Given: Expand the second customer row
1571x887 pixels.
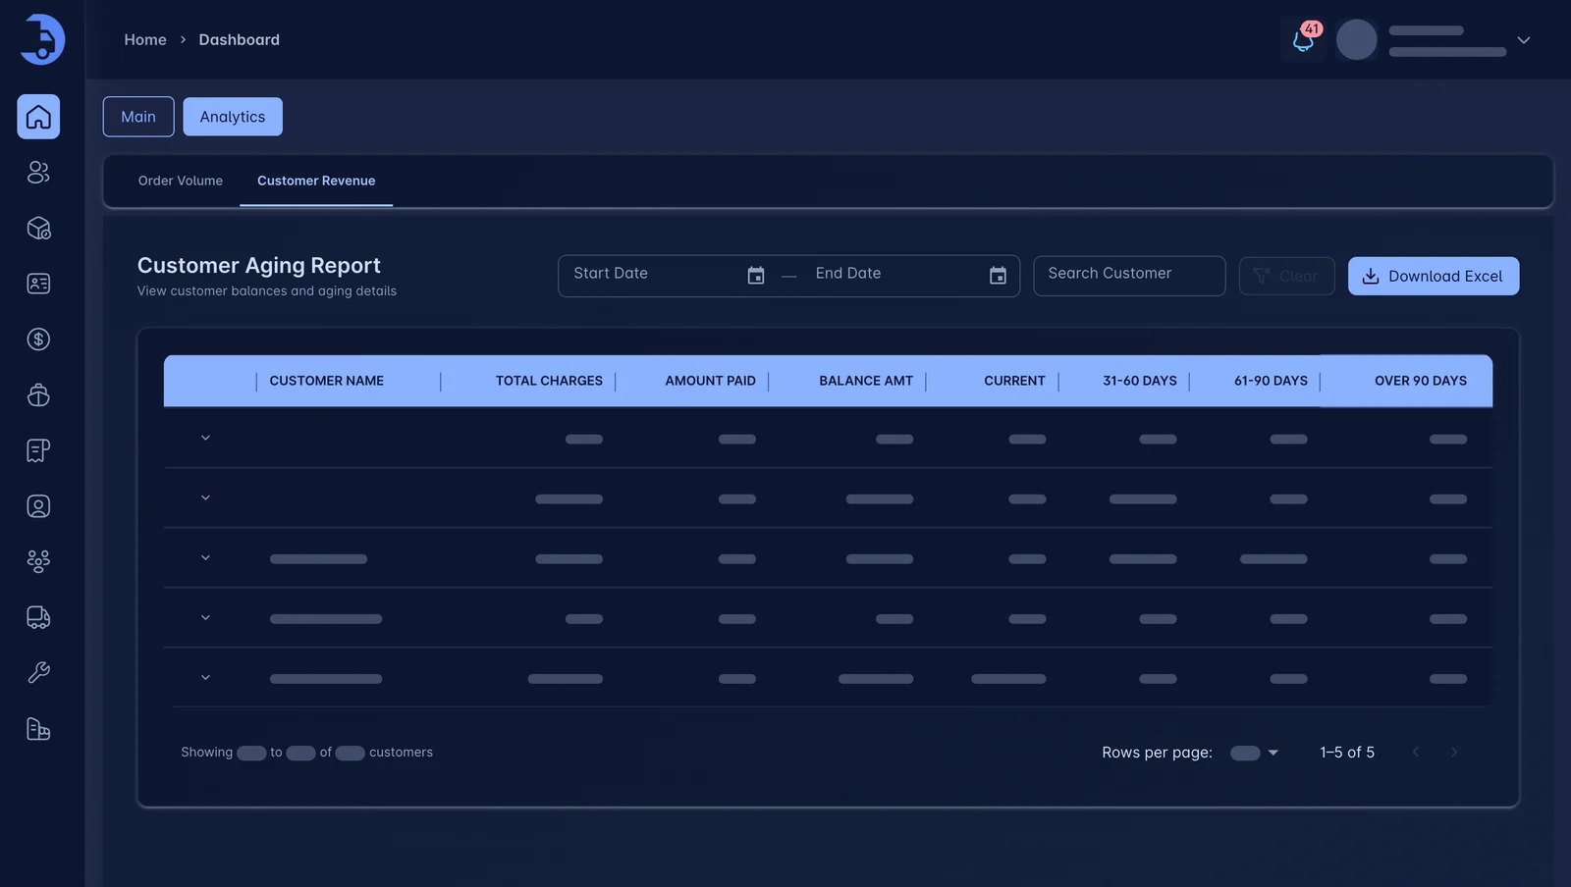Looking at the screenshot, I should pyautogui.click(x=205, y=497).
